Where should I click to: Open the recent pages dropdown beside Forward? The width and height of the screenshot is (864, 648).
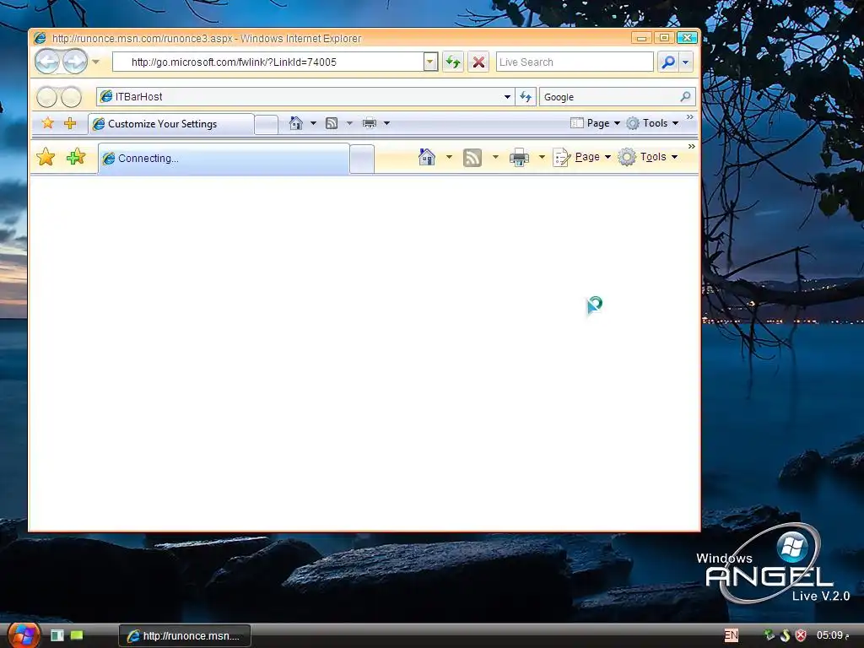coord(96,62)
